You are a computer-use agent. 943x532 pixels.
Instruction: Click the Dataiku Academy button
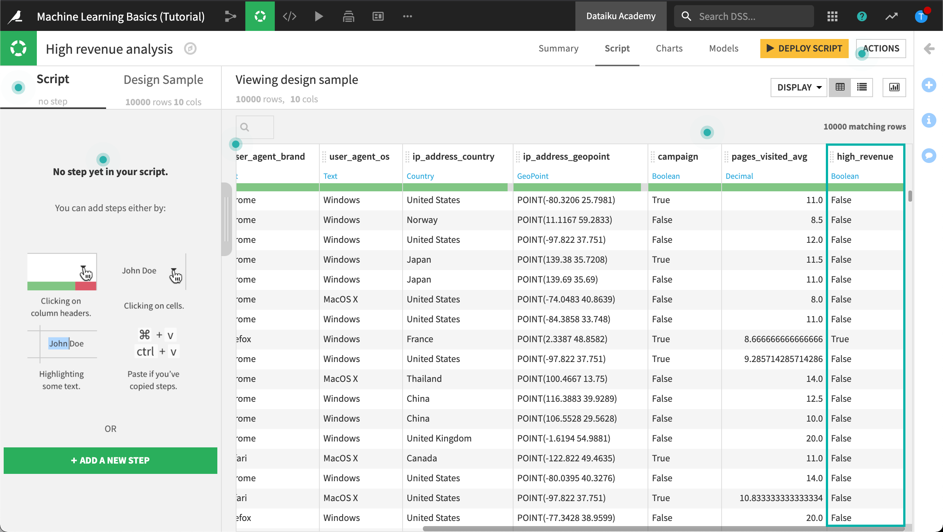tap(621, 16)
